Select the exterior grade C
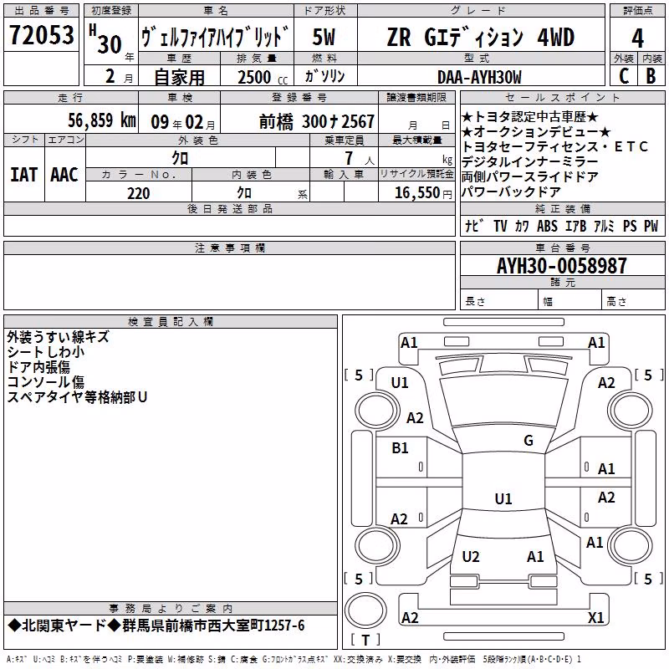The height and width of the screenshot is (669, 669). [x=624, y=76]
